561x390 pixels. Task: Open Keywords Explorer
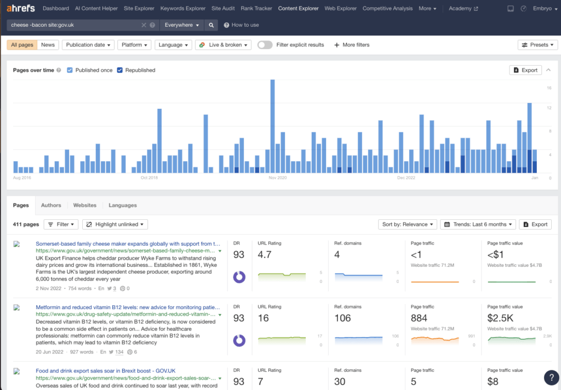point(183,9)
